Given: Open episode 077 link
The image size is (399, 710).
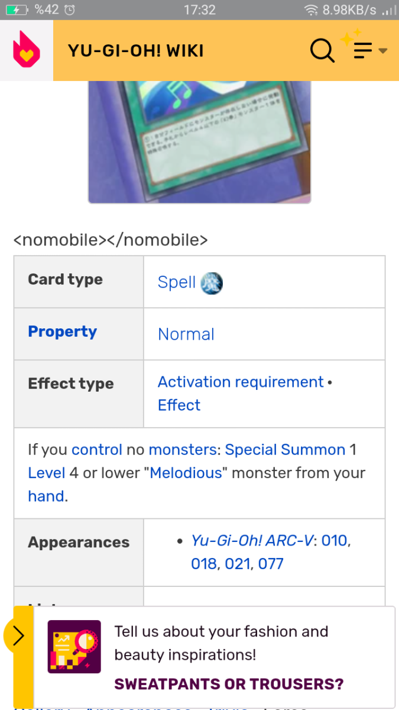Looking at the screenshot, I should [x=271, y=564].
